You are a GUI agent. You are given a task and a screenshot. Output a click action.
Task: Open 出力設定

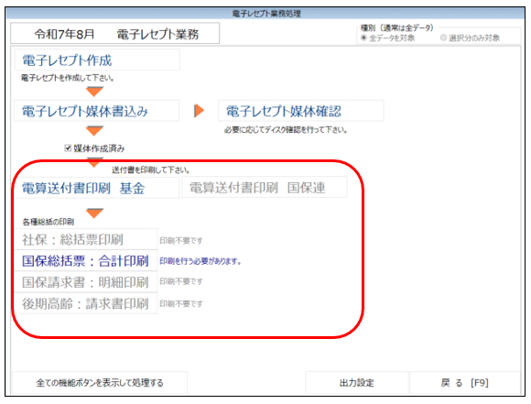(x=357, y=383)
